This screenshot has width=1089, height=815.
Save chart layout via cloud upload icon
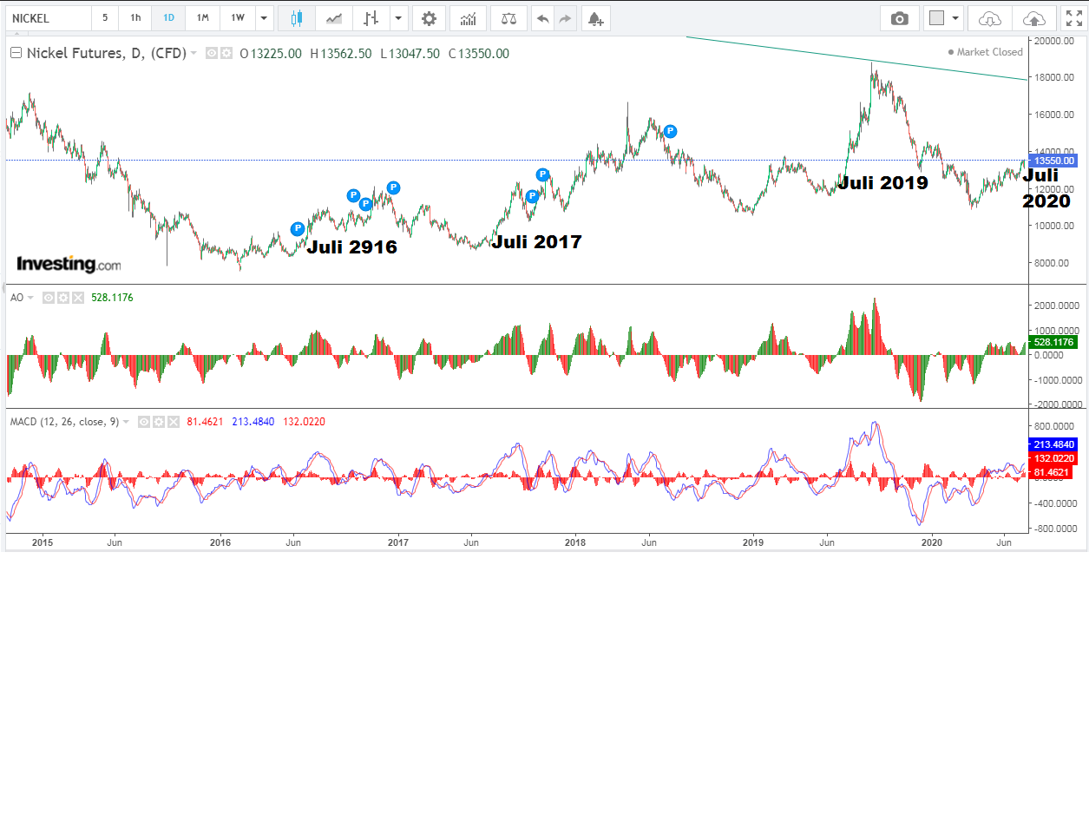[x=1034, y=18]
